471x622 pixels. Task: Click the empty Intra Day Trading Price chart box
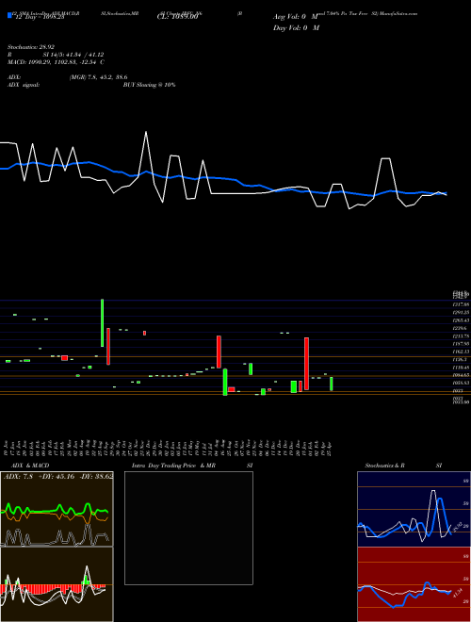[x=188, y=528]
